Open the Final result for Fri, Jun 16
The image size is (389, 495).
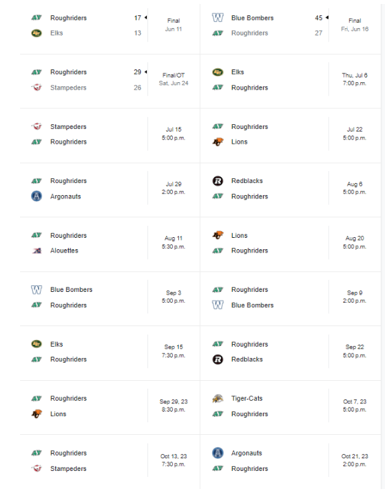(355, 25)
